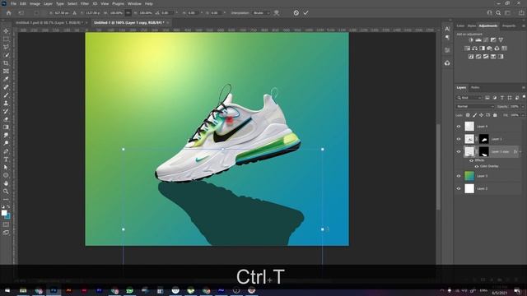Switch to the Properties tab
Image resolution: width=527 pixels, height=296 pixels.
(509, 25)
